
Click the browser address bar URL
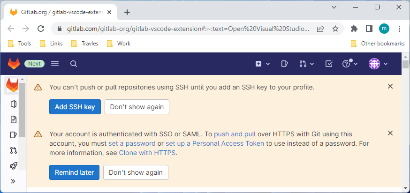(188, 29)
